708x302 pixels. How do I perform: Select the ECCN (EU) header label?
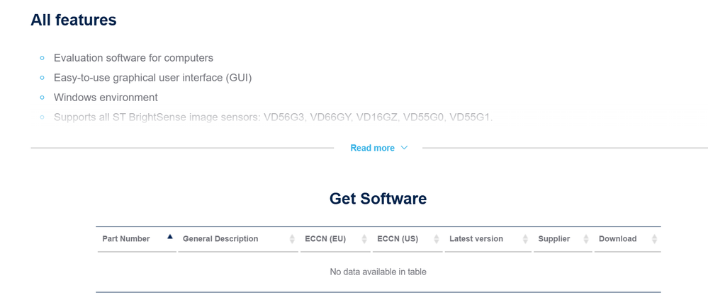pos(325,239)
